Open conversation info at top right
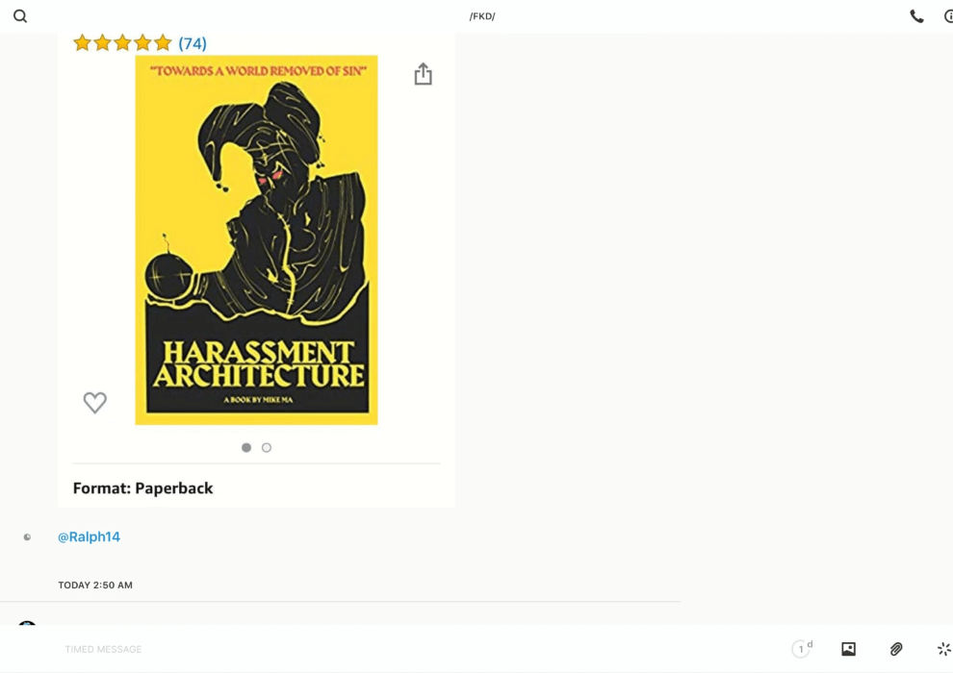 947,16
